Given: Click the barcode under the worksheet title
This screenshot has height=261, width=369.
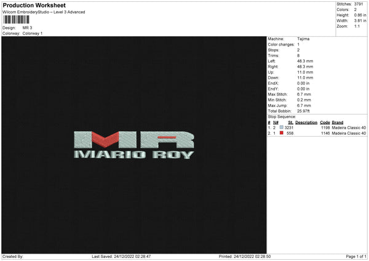Looking at the screenshot, I should coord(16,20).
